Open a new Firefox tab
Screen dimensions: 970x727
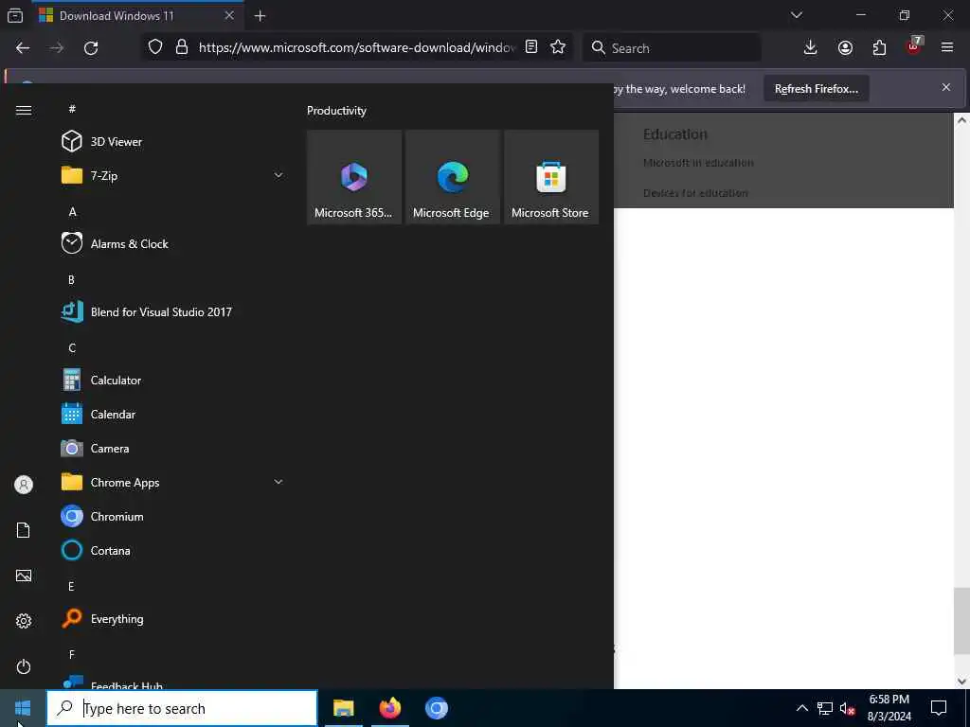[x=260, y=16]
